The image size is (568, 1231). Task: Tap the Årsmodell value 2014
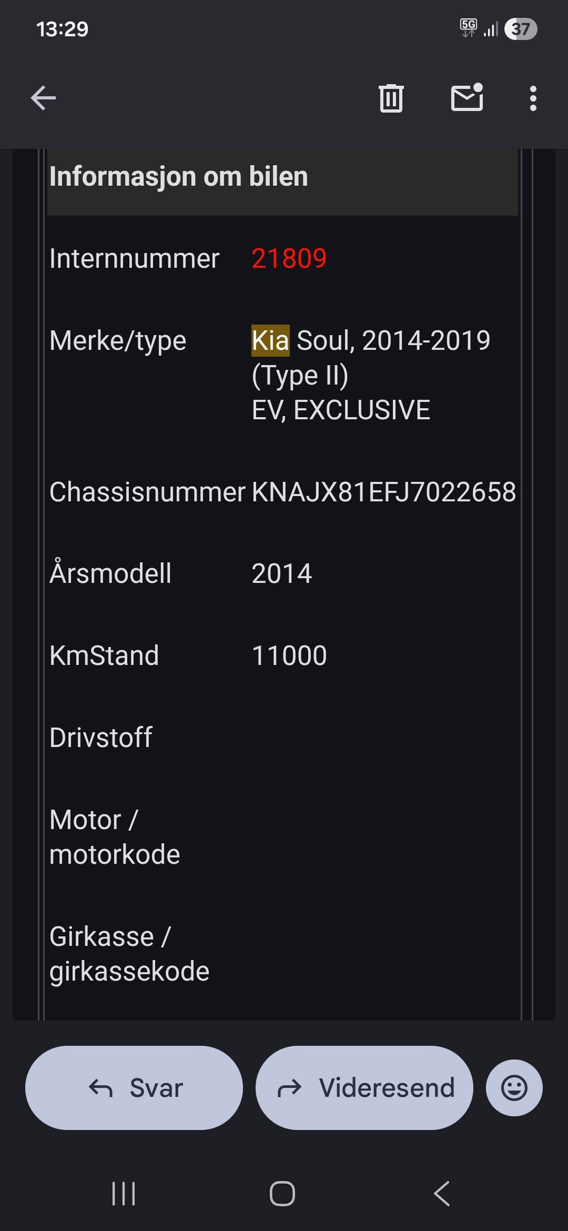(282, 574)
